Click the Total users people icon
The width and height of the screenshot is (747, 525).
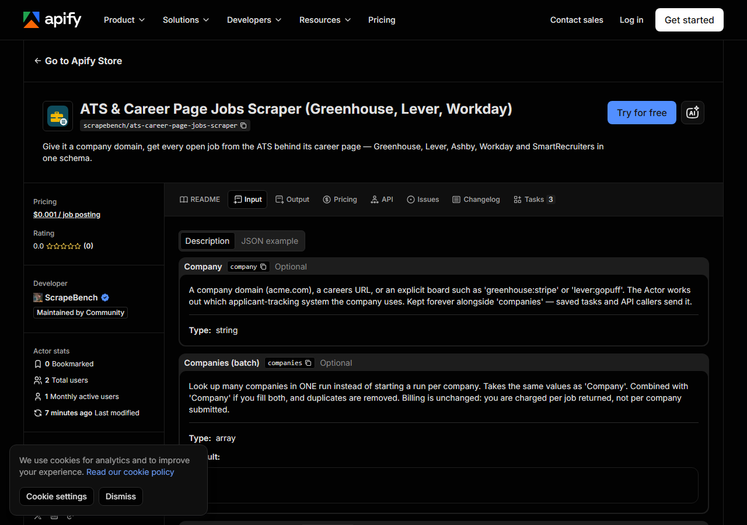(x=38, y=380)
